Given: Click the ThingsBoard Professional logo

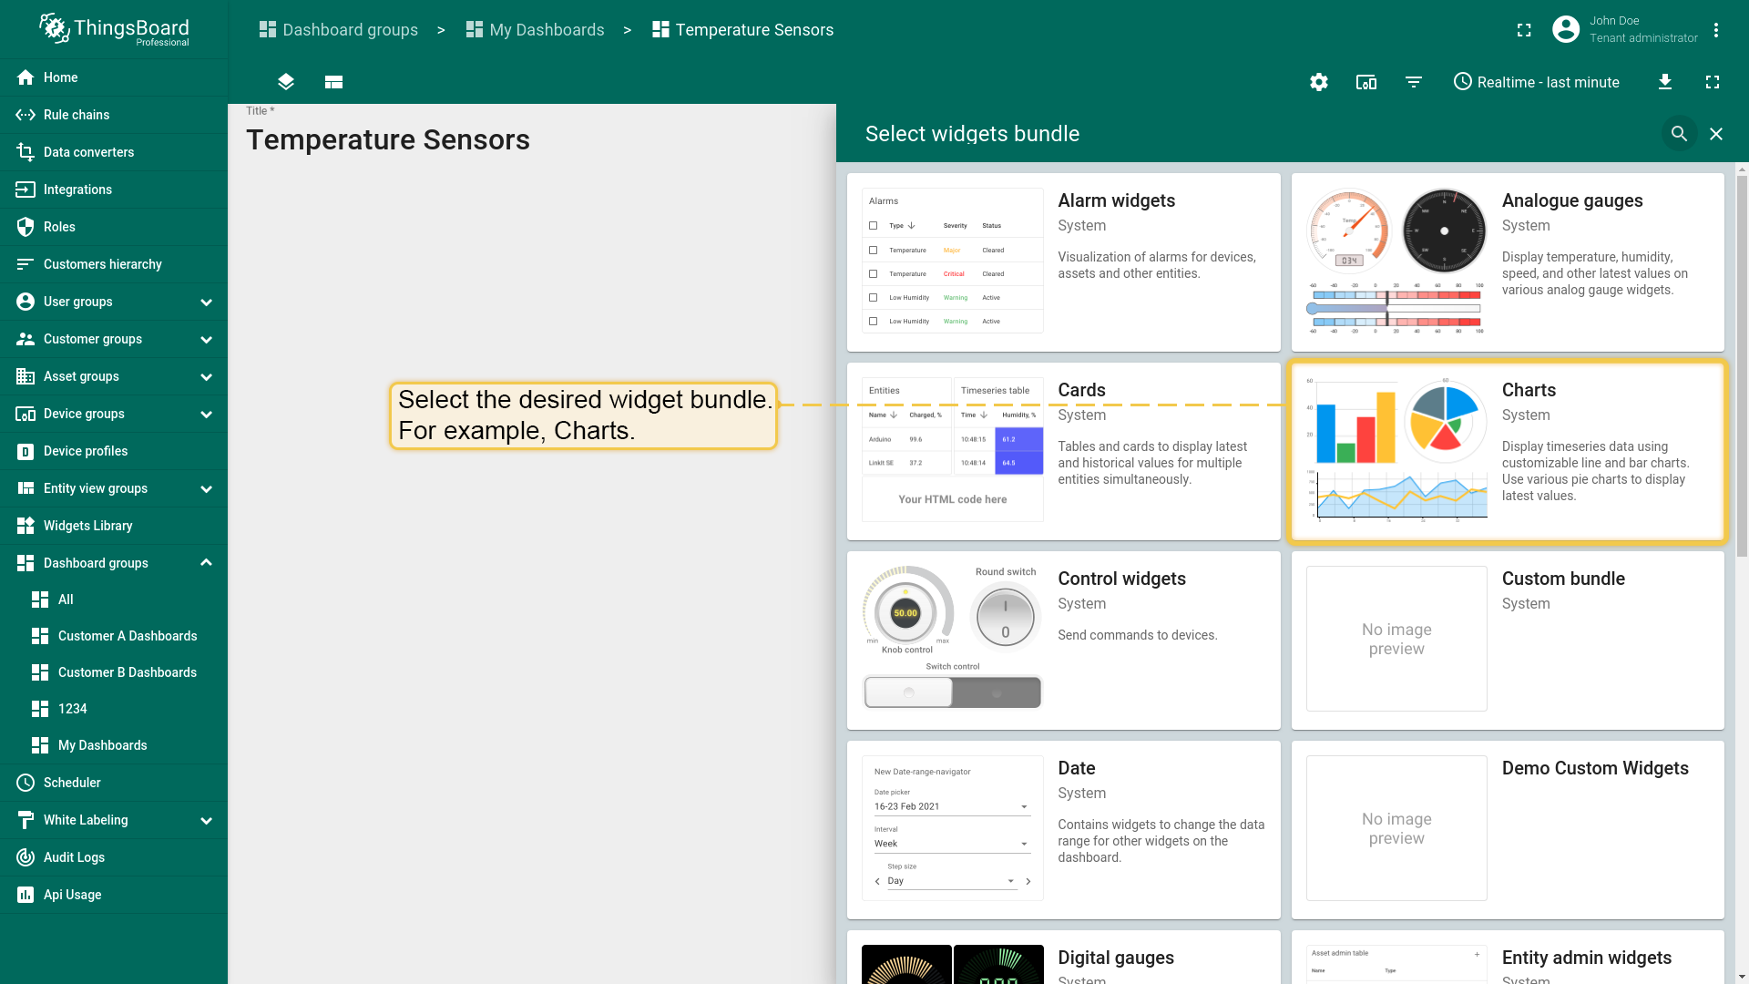Looking at the screenshot, I should click(x=114, y=30).
